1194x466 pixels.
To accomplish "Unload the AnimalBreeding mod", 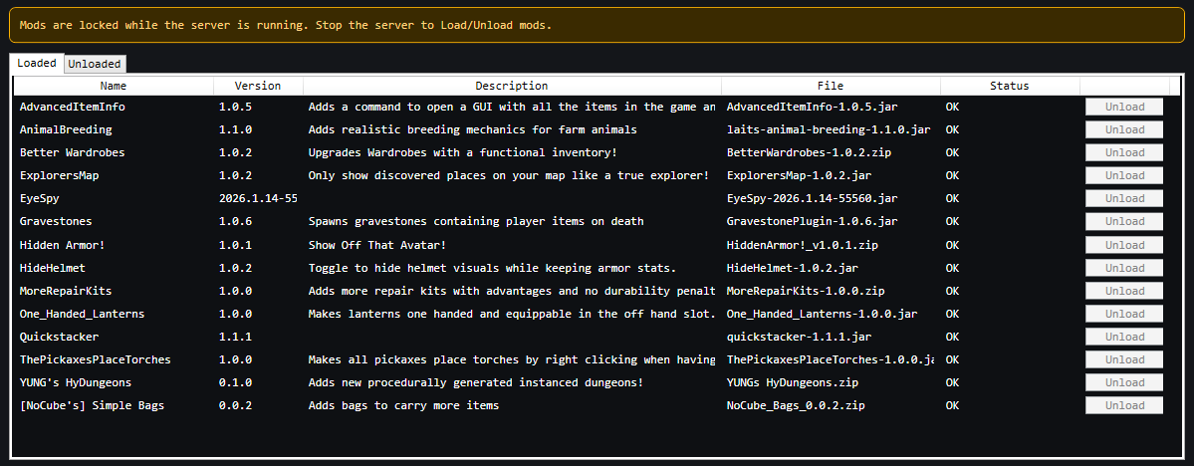I will [x=1124, y=130].
